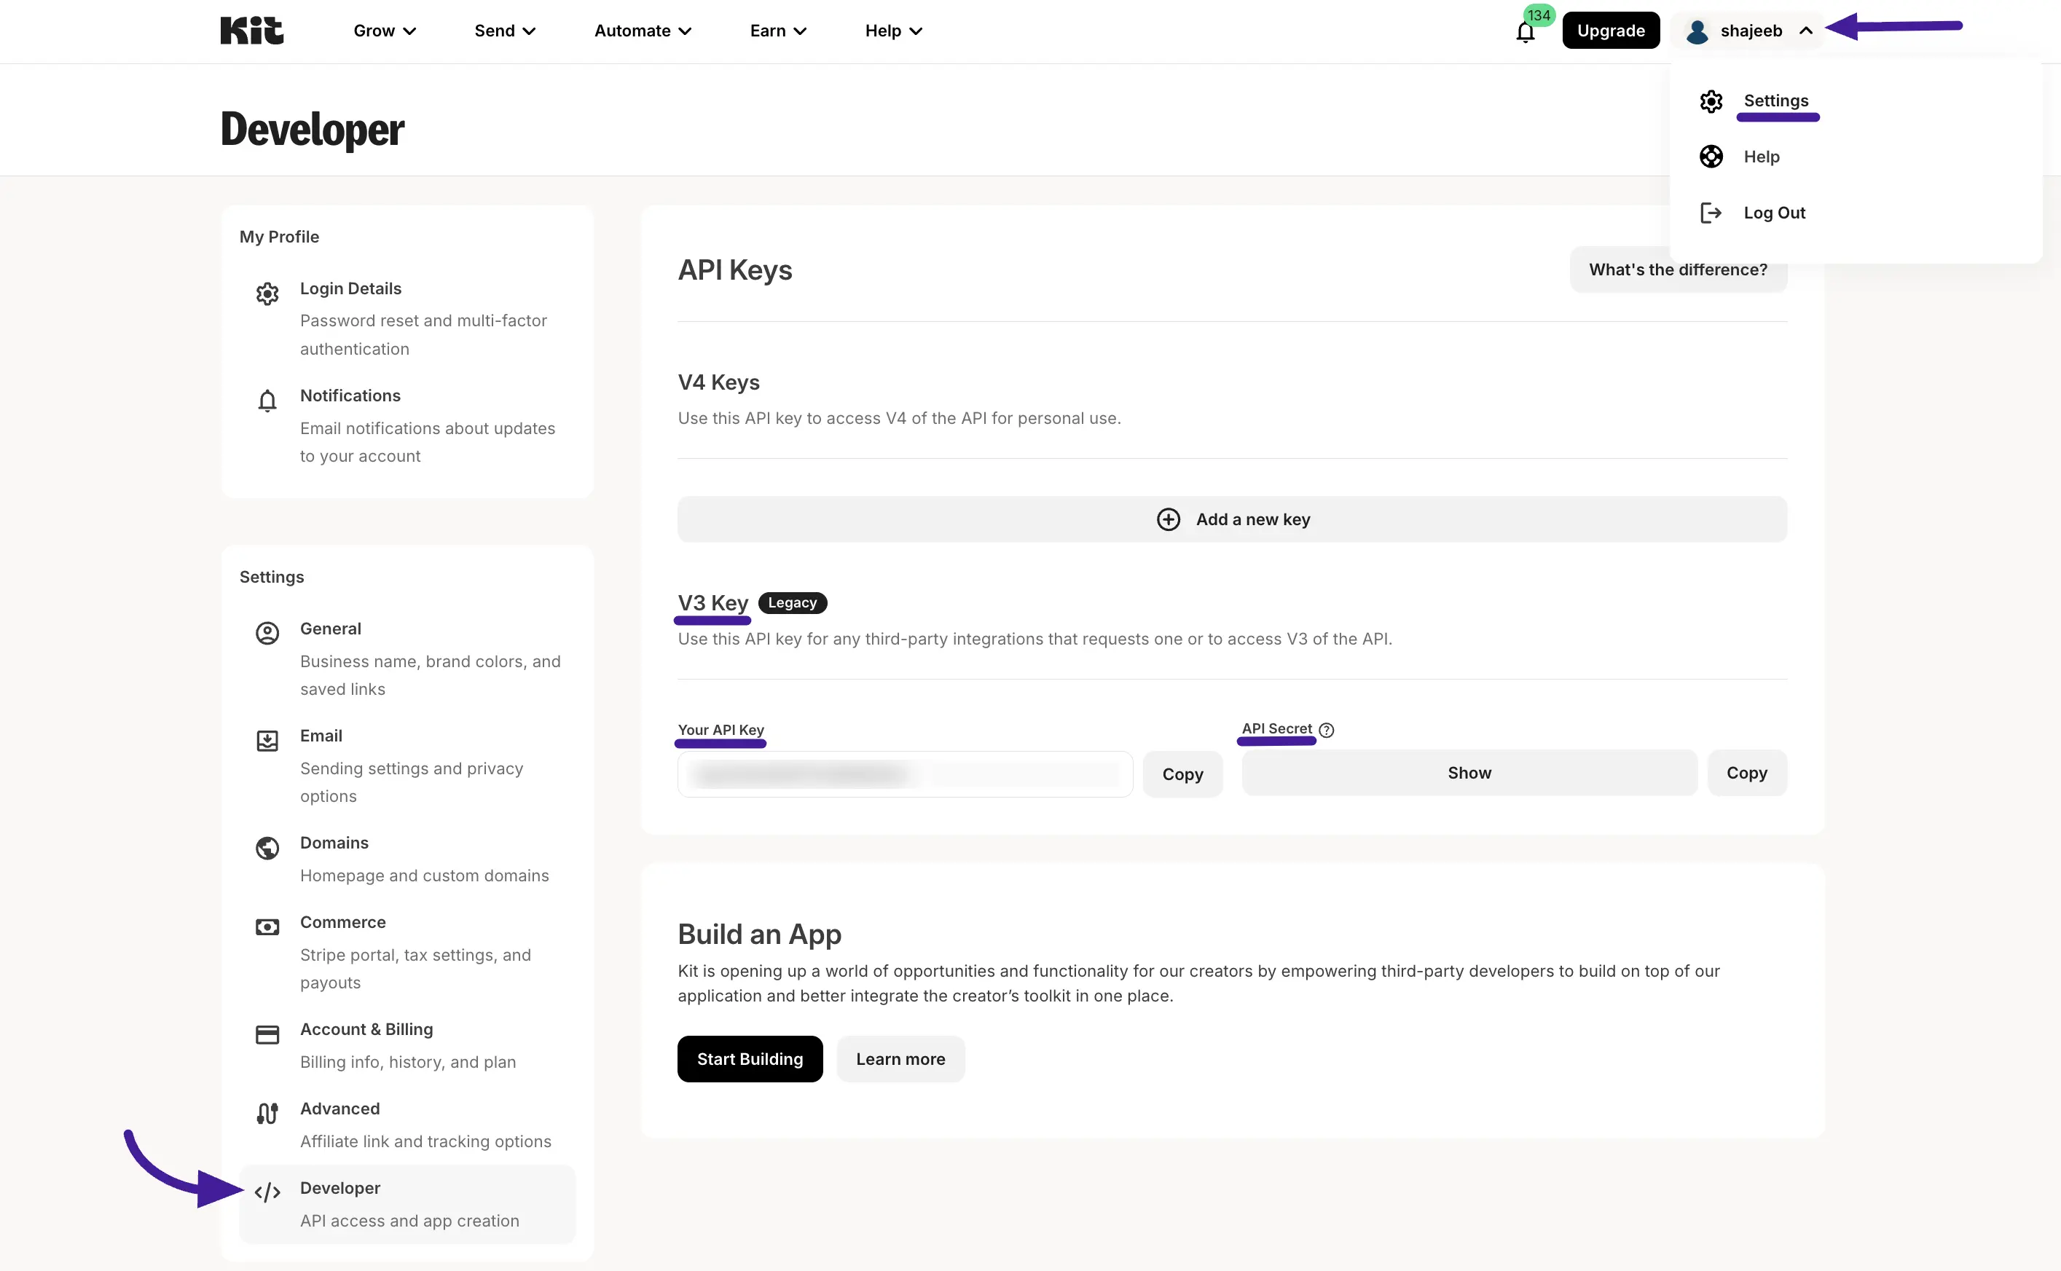Image resolution: width=2061 pixels, height=1271 pixels.
Task: Expand the Automate menu
Action: 643,31
